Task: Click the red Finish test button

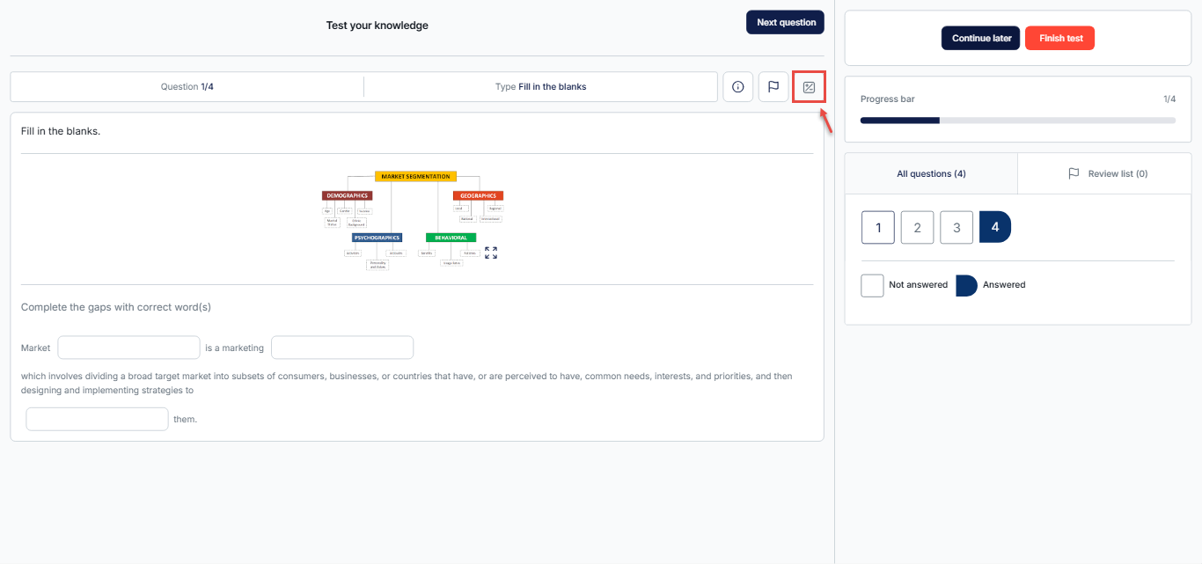Action: (1059, 39)
